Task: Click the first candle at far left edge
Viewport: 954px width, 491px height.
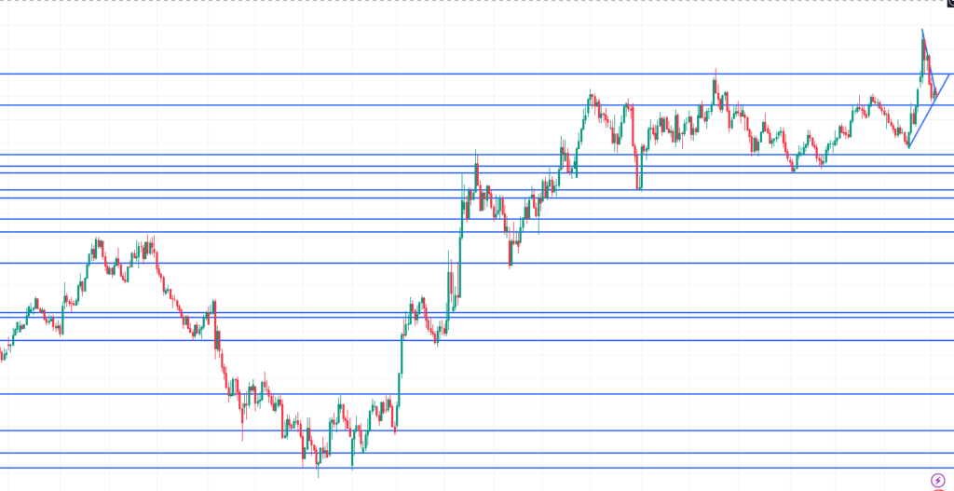Action: (x=2, y=355)
